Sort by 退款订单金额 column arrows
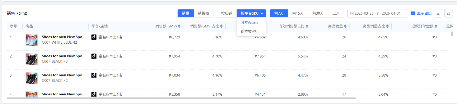 [436, 26]
